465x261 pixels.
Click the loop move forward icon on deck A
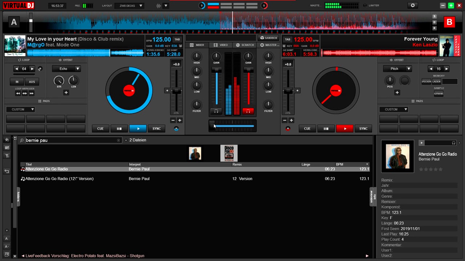pyautogui.click(x=32, y=93)
